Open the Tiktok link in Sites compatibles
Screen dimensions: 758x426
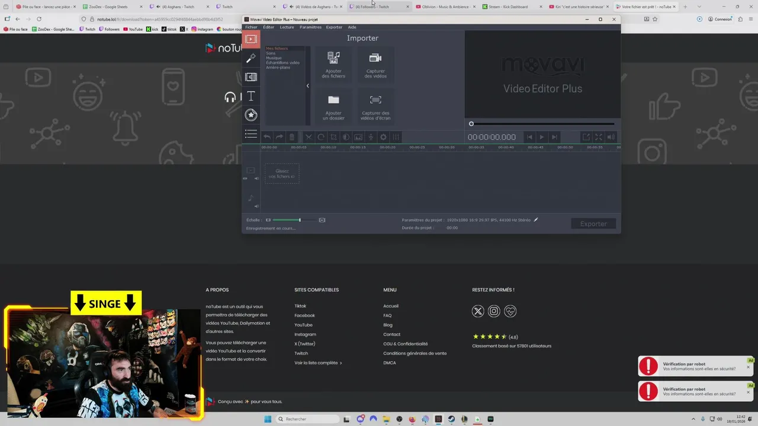pos(300,306)
